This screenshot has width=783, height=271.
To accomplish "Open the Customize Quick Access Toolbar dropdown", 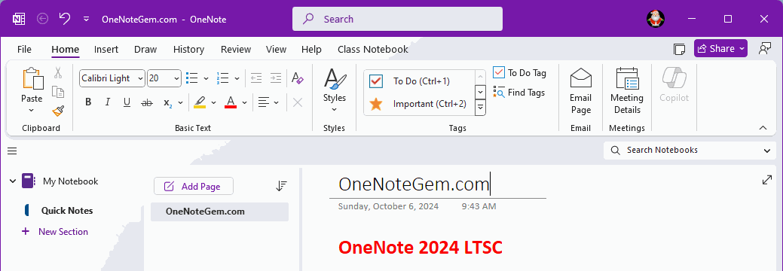I will [x=86, y=19].
